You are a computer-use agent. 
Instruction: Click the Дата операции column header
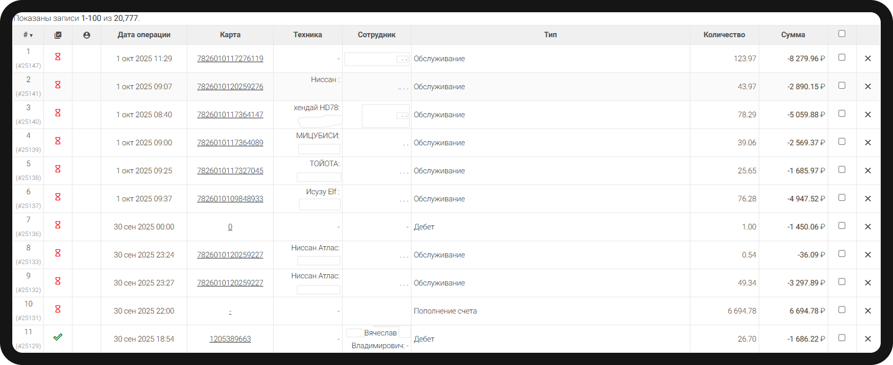(x=144, y=35)
